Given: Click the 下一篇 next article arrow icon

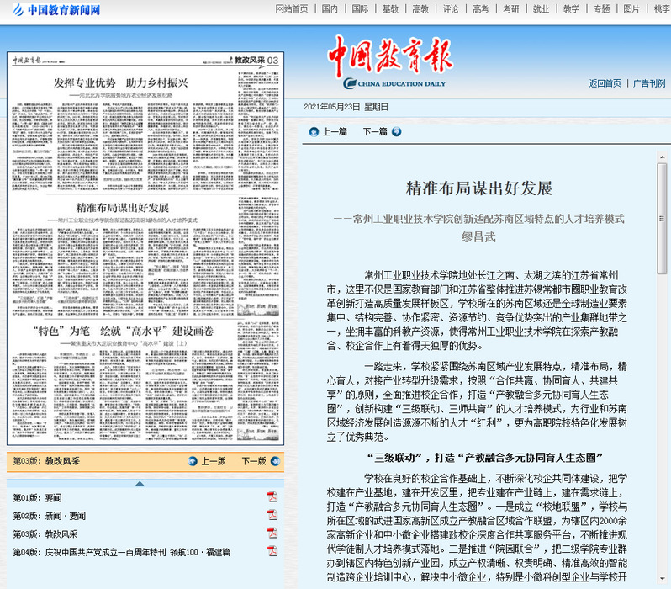Looking at the screenshot, I should [x=397, y=131].
